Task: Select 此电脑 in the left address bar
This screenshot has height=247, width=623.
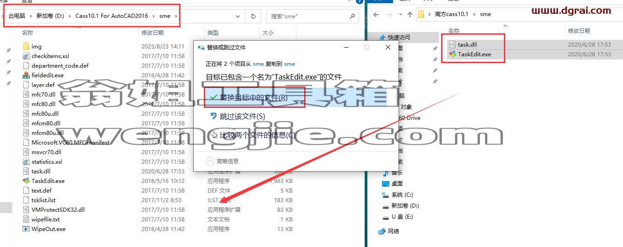Action: tap(17, 16)
